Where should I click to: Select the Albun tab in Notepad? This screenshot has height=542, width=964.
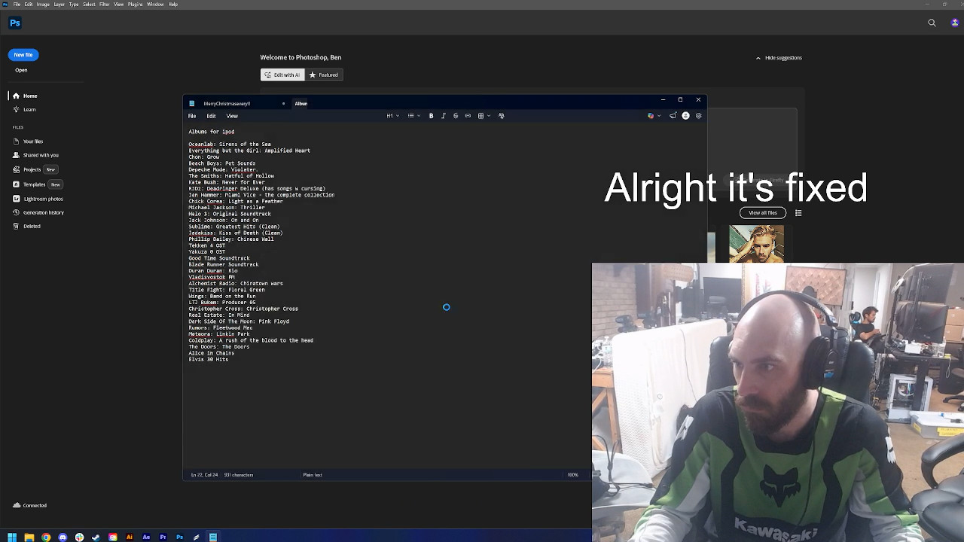[300, 104]
